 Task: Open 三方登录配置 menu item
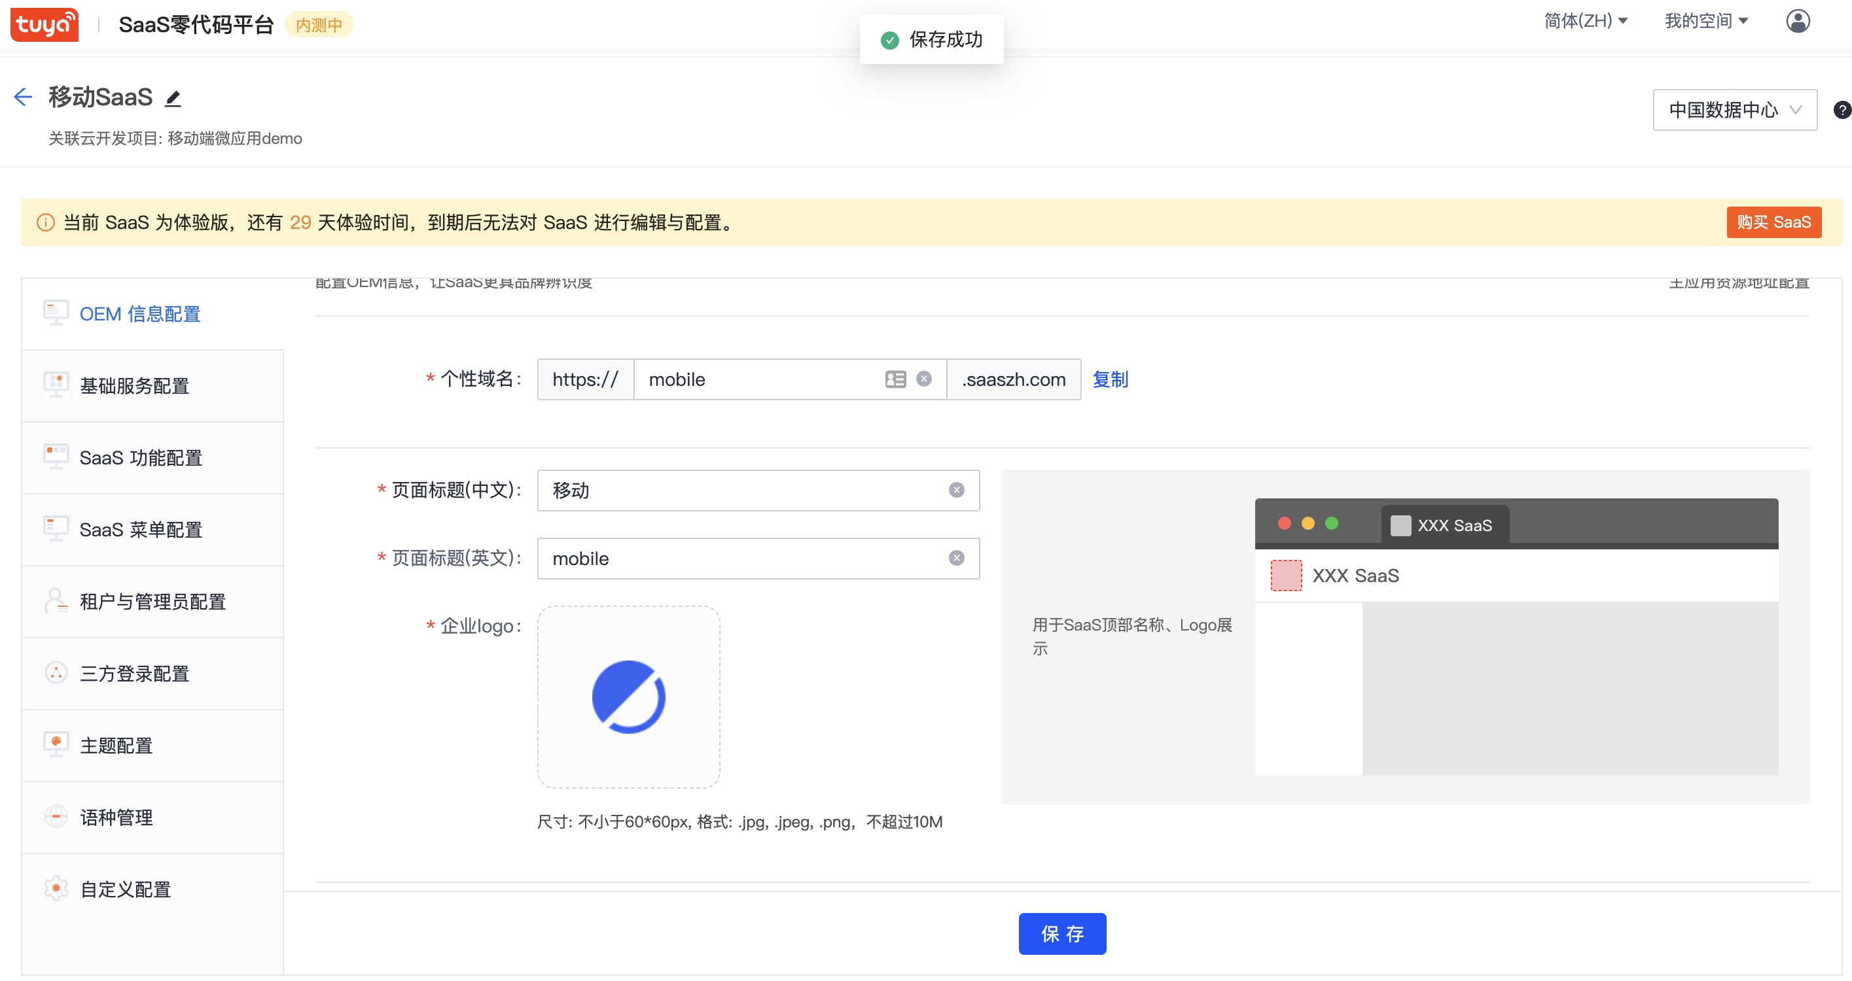click(x=152, y=674)
